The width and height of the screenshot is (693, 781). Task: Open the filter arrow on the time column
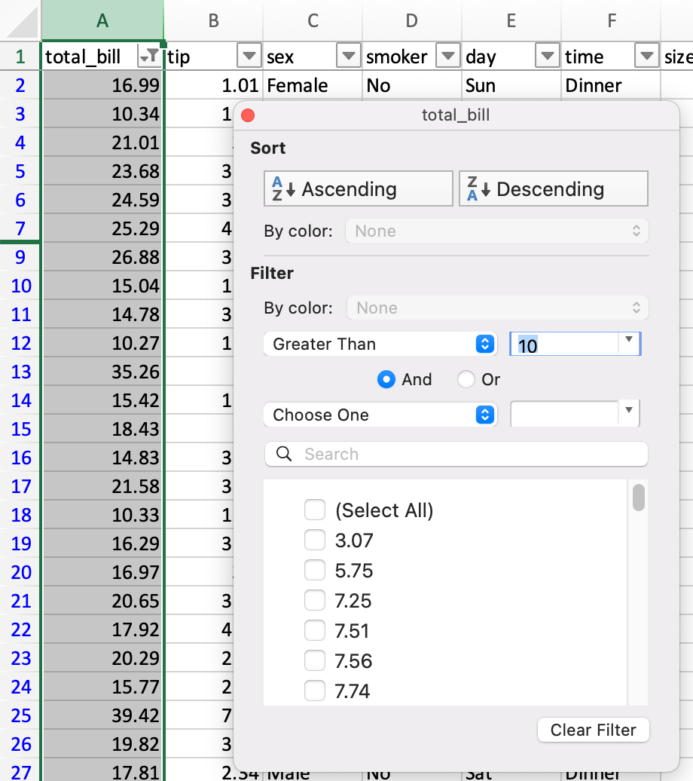tap(646, 56)
